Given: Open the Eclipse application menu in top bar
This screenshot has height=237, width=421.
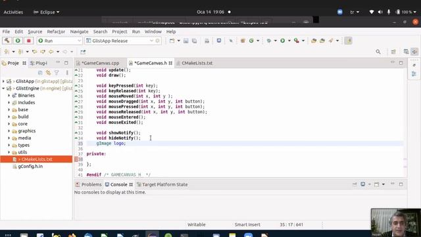Looking at the screenshot, I should (46, 12).
